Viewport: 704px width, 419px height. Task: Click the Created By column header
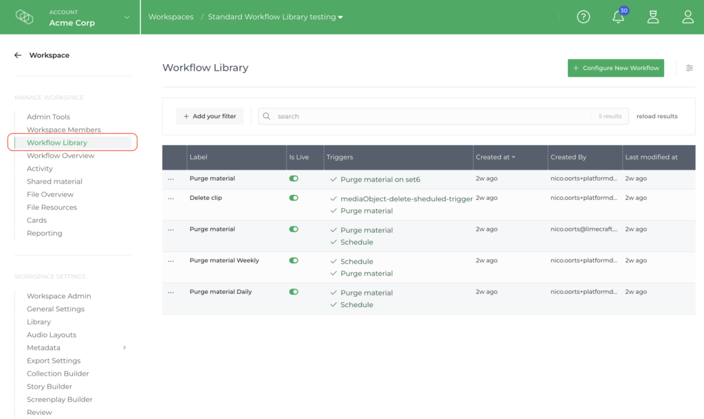coord(569,157)
